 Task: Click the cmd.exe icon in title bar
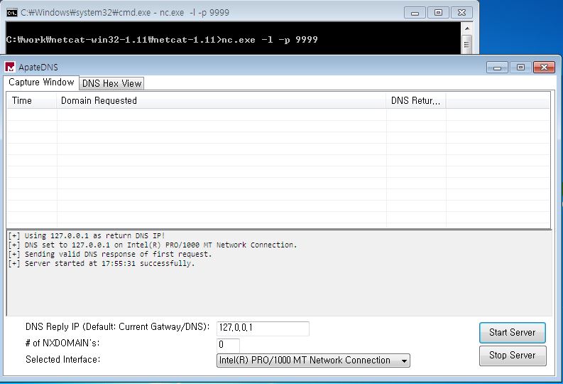[x=12, y=13]
